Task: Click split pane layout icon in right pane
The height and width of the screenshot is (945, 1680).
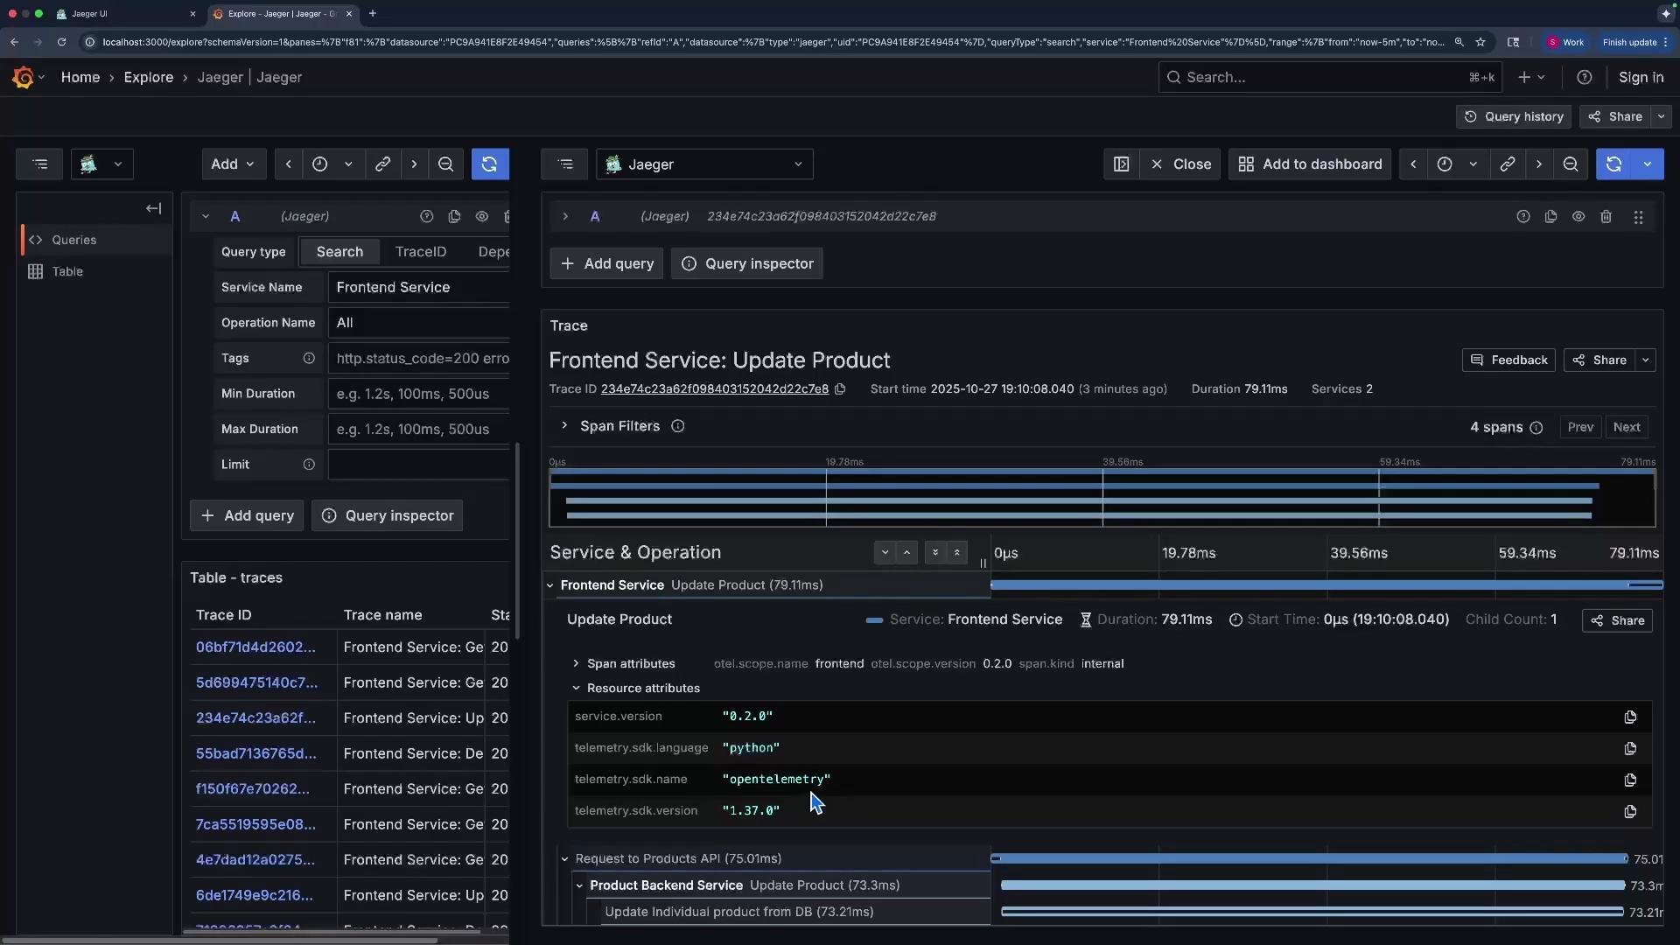Action: tap(1121, 164)
